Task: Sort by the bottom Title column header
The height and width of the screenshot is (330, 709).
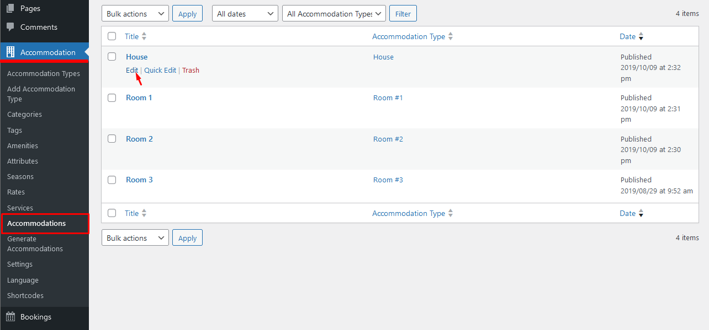Action: pyautogui.click(x=132, y=213)
